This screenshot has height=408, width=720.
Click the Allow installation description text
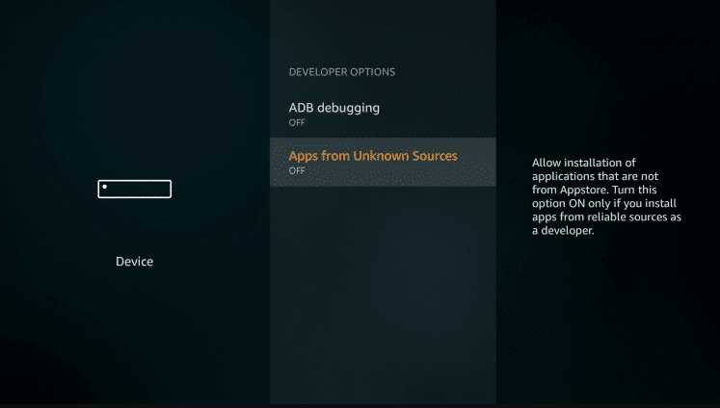coord(606,196)
